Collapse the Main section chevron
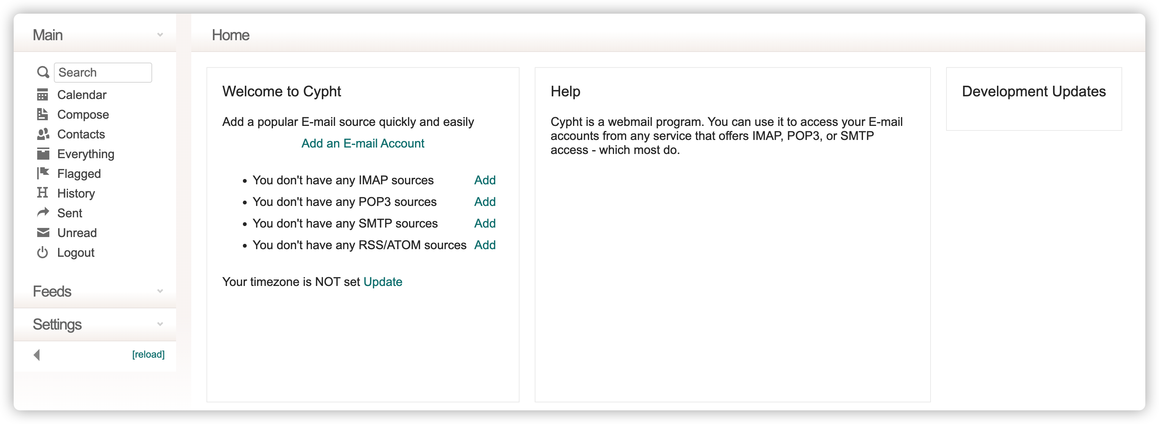Screen dimensions: 1159x424 160,35
